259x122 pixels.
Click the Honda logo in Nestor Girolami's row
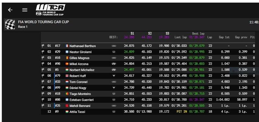tap(114, 52)
